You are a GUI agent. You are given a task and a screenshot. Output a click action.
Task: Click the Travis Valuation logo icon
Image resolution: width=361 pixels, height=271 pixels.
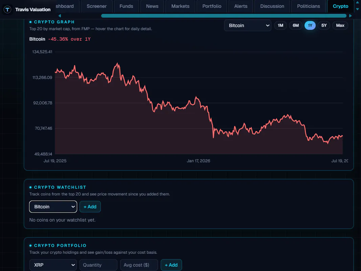pyautogui.click(x=7, y=9)
